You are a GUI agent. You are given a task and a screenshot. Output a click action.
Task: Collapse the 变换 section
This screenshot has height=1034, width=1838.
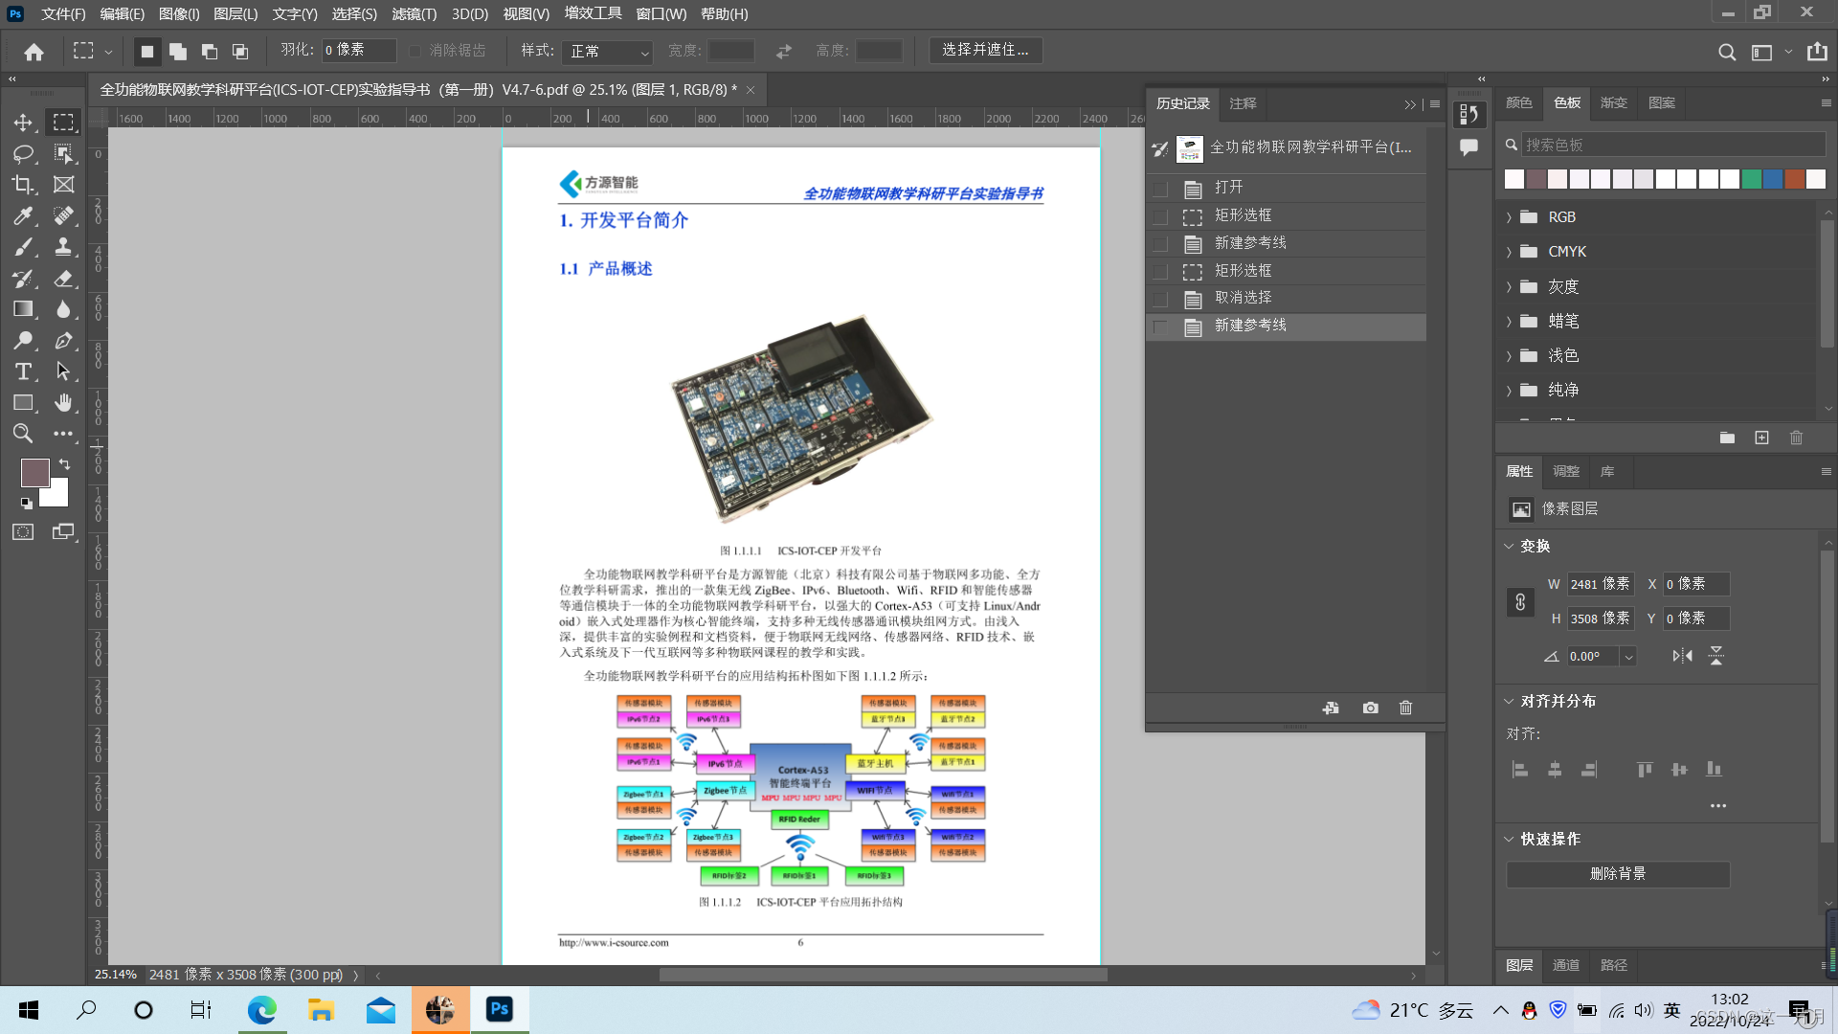pyautogui.click(x=1509, y=547)
